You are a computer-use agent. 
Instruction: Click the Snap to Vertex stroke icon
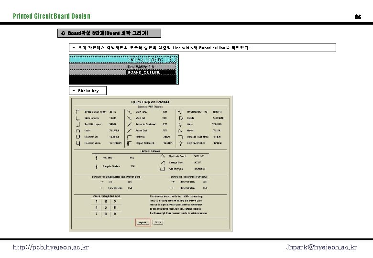click(96, 167)
